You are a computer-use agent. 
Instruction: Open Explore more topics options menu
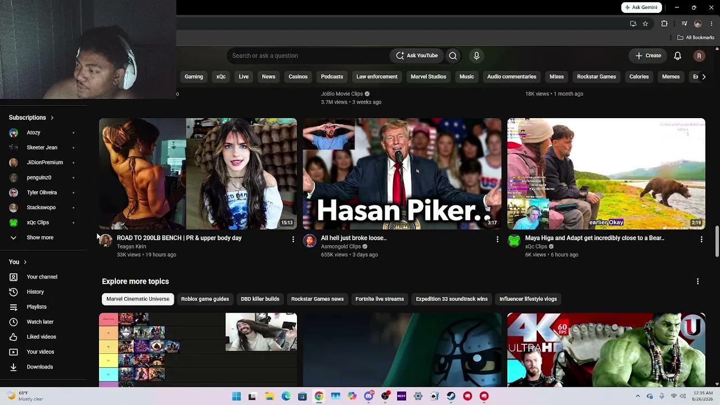click(x=697, y=281)
